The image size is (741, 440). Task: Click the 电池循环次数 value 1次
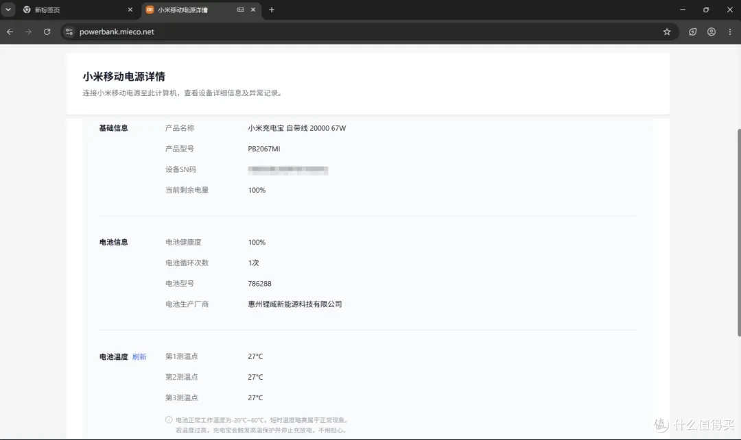[253, 263]
